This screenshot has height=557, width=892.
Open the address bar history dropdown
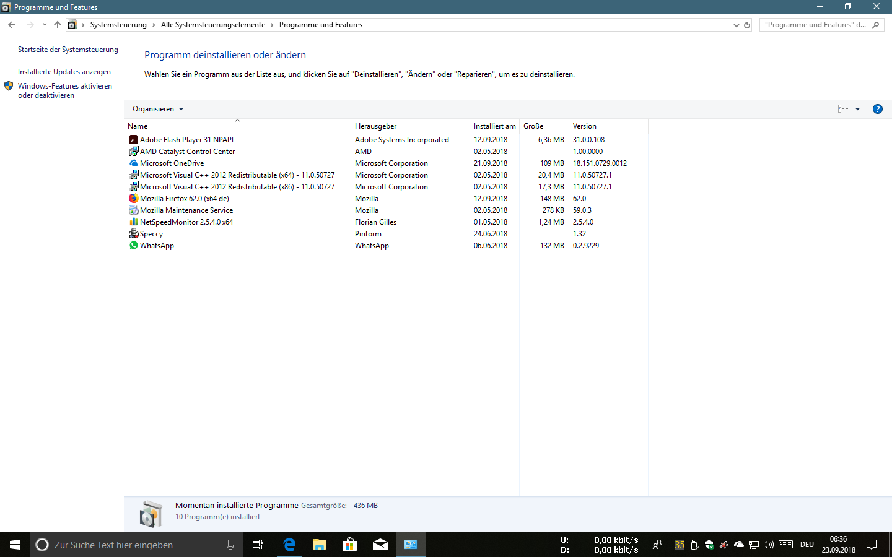tap(736, 25)
